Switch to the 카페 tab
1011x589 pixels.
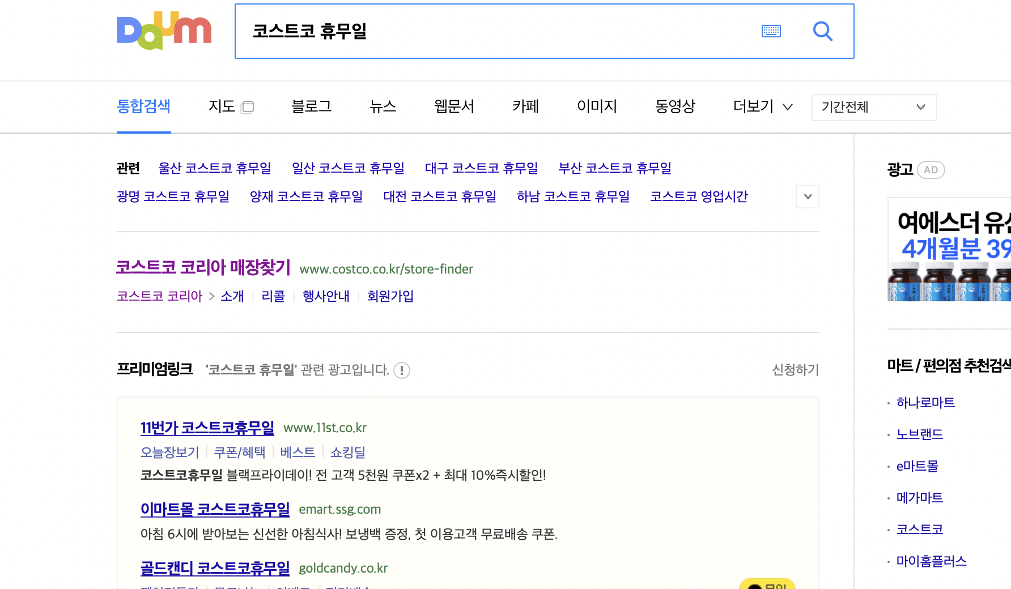coord(525,106)
